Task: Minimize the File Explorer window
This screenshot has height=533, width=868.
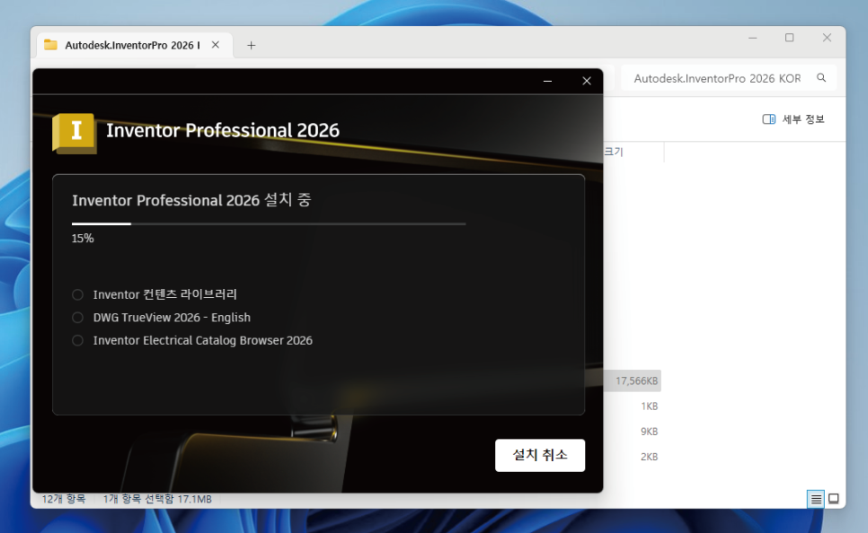Action: click(753, 39)
